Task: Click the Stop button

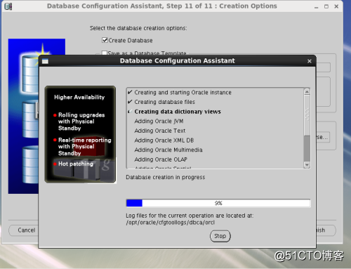Action: (220, 236)
